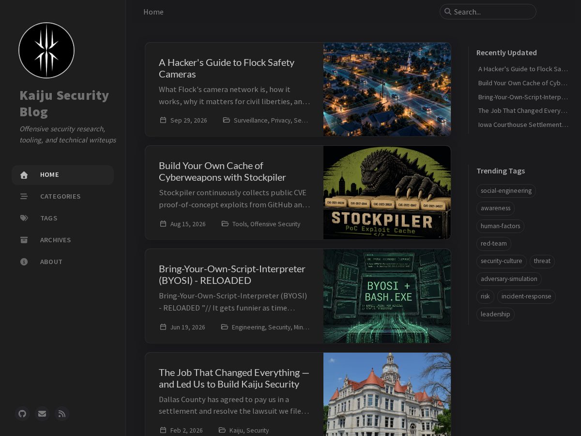Viewport: 581px width, 436px height.
Task: Click calendar icon beside Sep 29, 2026
Action: (x=163, y=120)
